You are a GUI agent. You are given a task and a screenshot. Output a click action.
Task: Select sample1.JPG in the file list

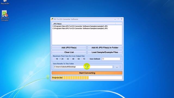click(x=80, y=26)
